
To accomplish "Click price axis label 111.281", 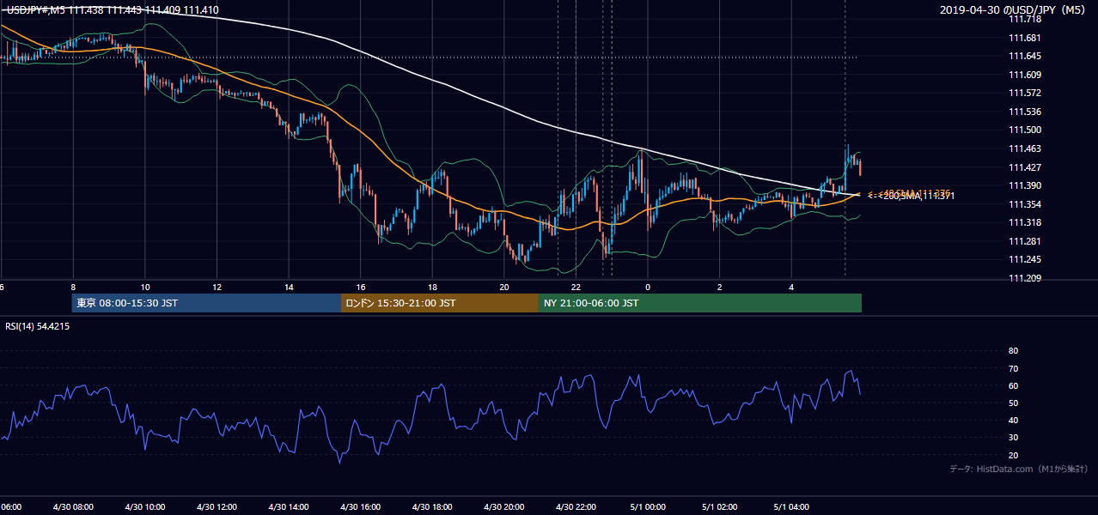I will point(1024,241).
